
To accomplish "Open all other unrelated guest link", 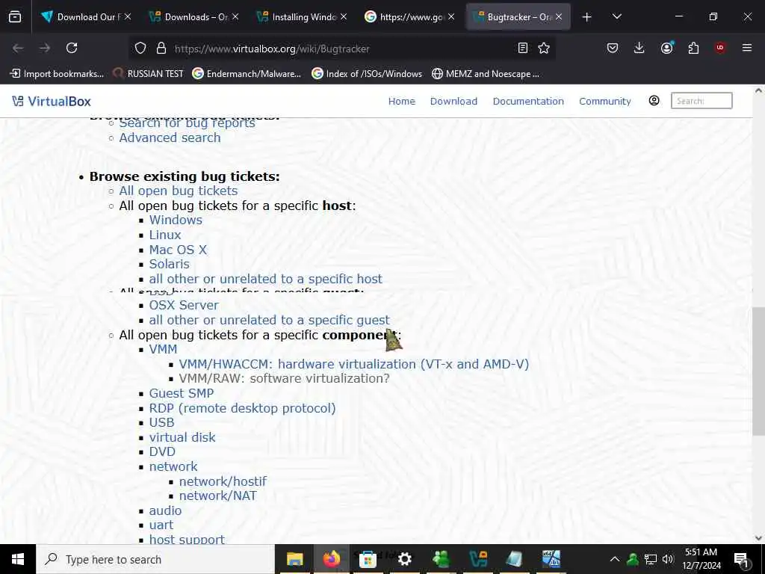I will [269, 320].
